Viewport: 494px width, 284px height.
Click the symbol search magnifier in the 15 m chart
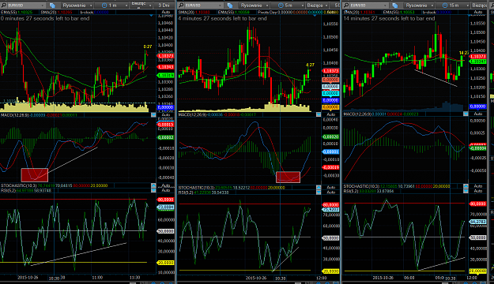(x=346, y=5)
